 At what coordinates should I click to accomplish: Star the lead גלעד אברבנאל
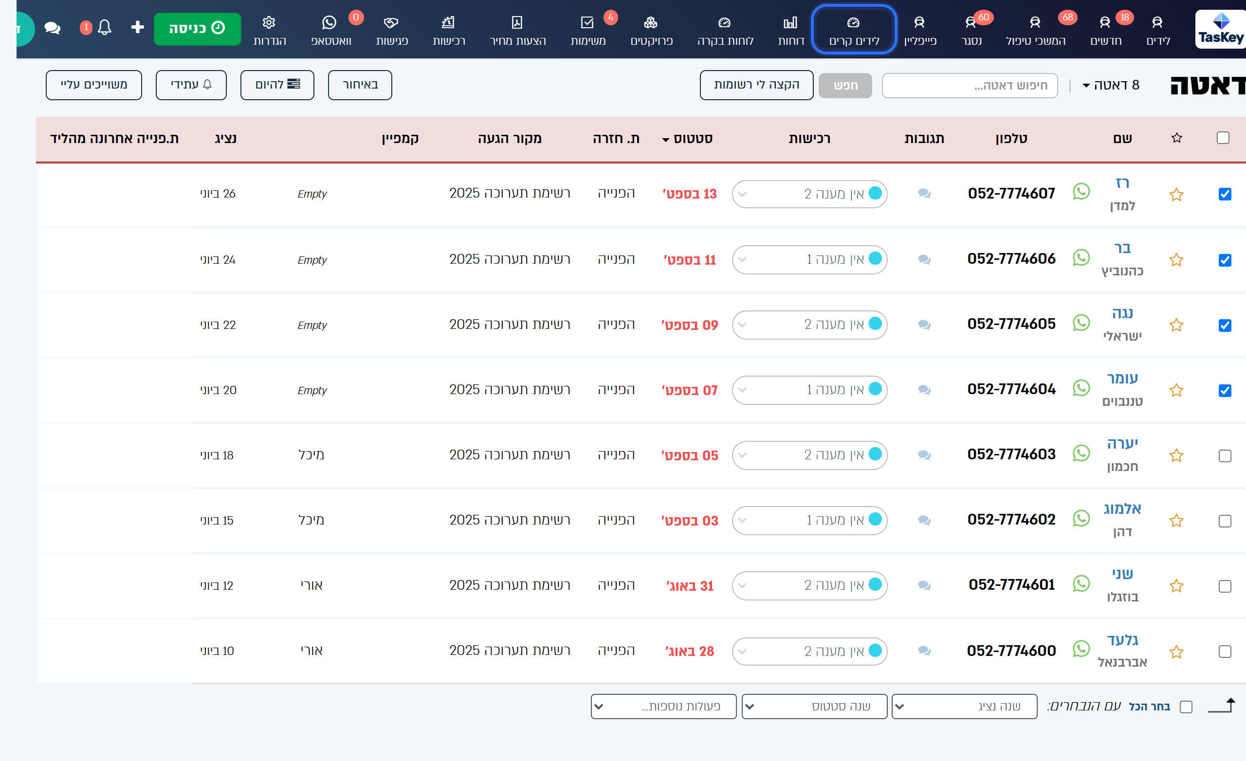coord(1176,652)
